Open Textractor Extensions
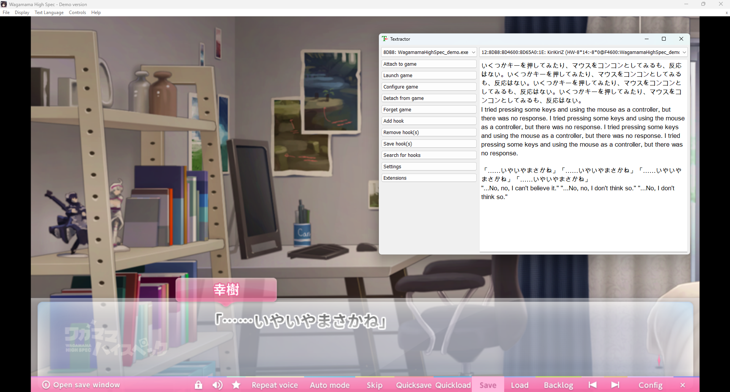The height and width of the screenshot is (392, 730). click(x=429, y=178)
